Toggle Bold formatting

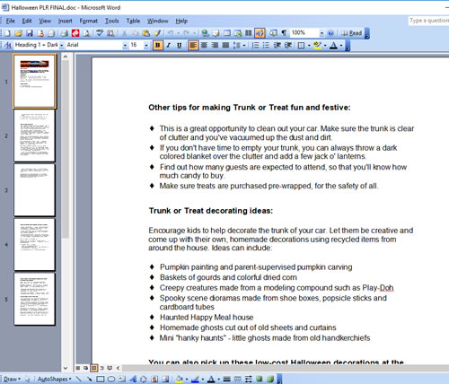click(158, 46)
